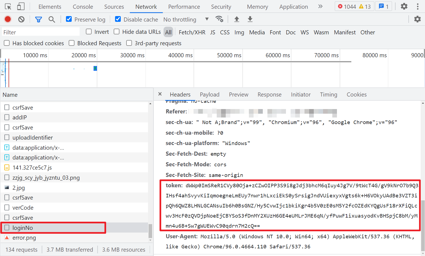Toggle the network filter funnel icon

38,19
